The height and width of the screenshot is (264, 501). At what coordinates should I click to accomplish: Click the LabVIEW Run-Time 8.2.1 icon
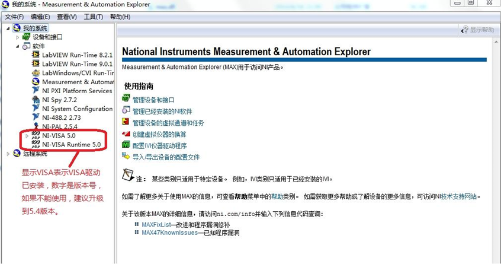[36, 55]
